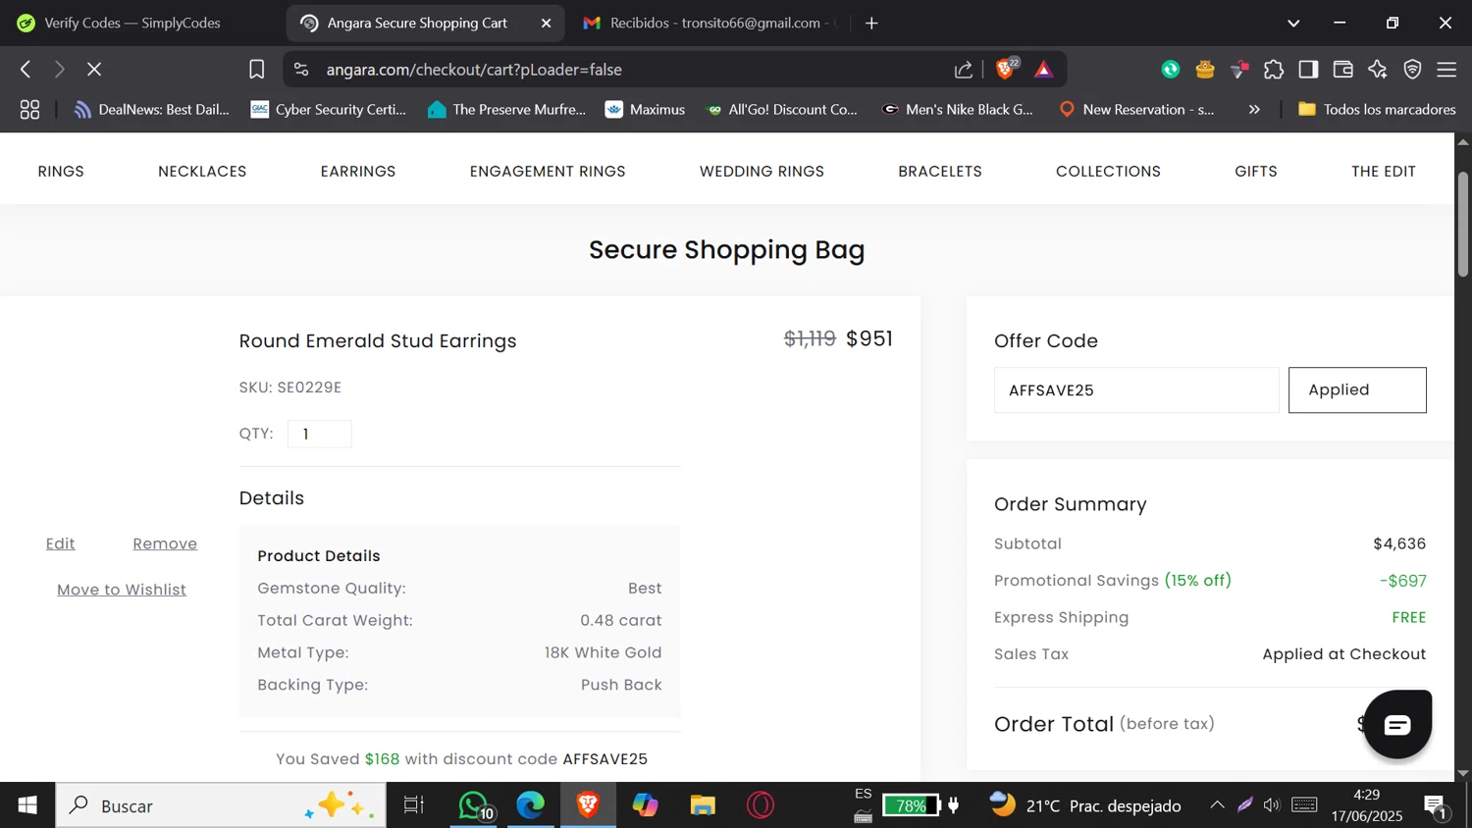Open WhatsApp from the taskbar

[475, 805]
